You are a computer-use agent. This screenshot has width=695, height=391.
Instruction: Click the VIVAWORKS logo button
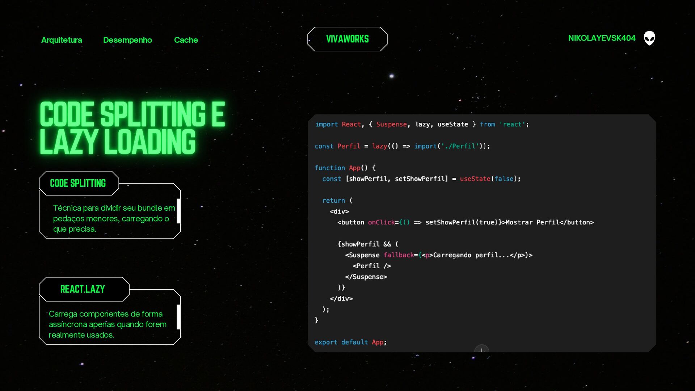(347, 39)
